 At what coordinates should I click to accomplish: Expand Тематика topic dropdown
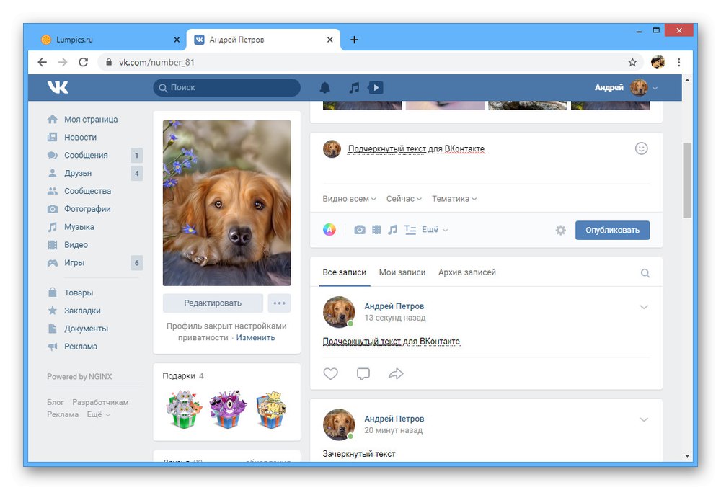point(454,199)
